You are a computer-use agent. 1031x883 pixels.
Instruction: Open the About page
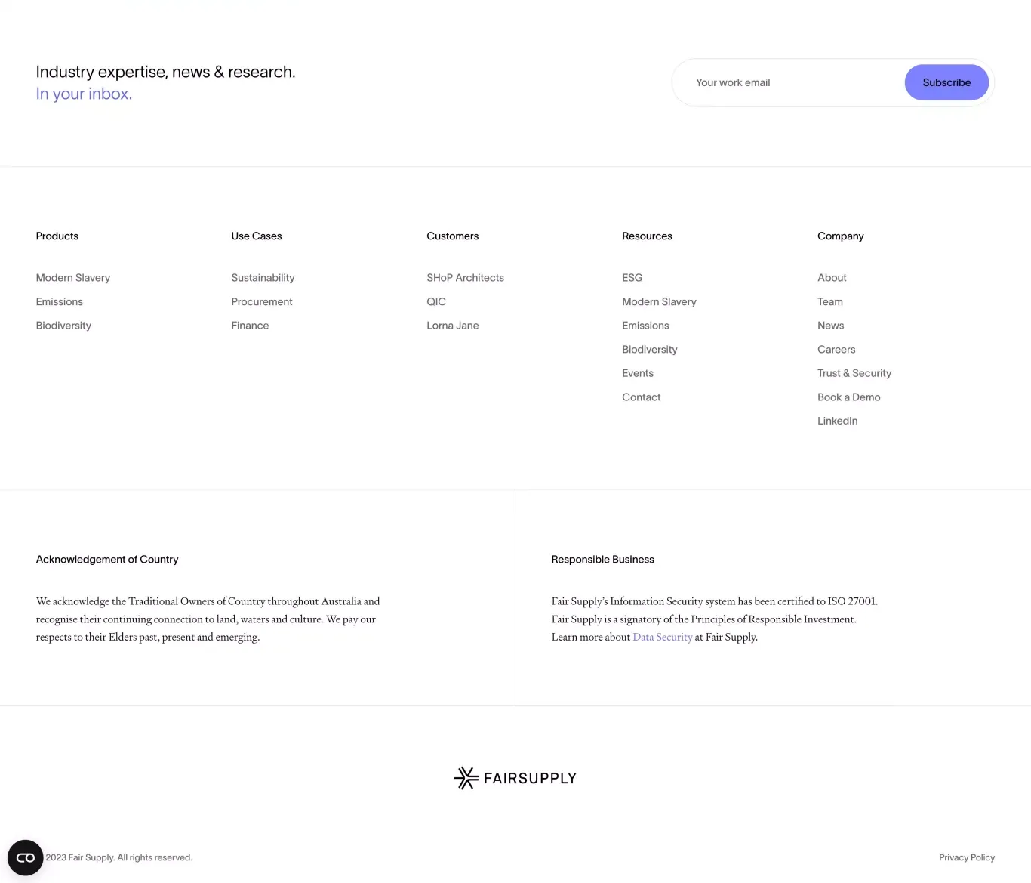[832, 278]
